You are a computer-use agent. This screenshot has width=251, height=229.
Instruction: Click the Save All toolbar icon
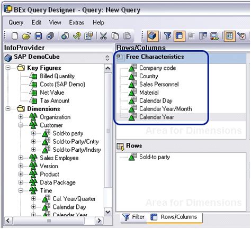pyautogui.click(x=50, y=36)
